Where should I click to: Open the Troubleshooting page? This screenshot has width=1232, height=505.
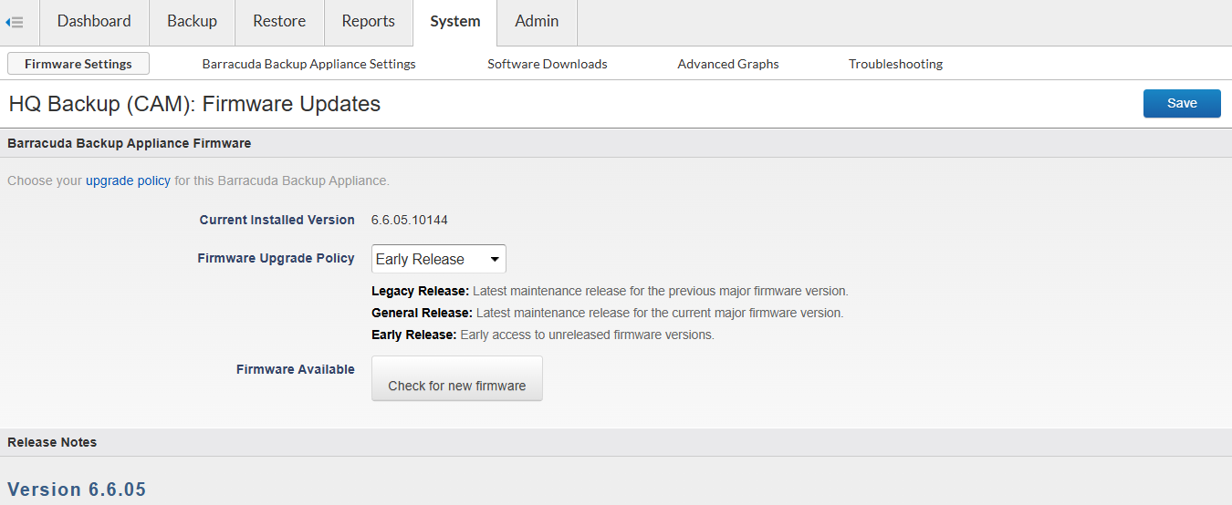click(x=895, y=64)
